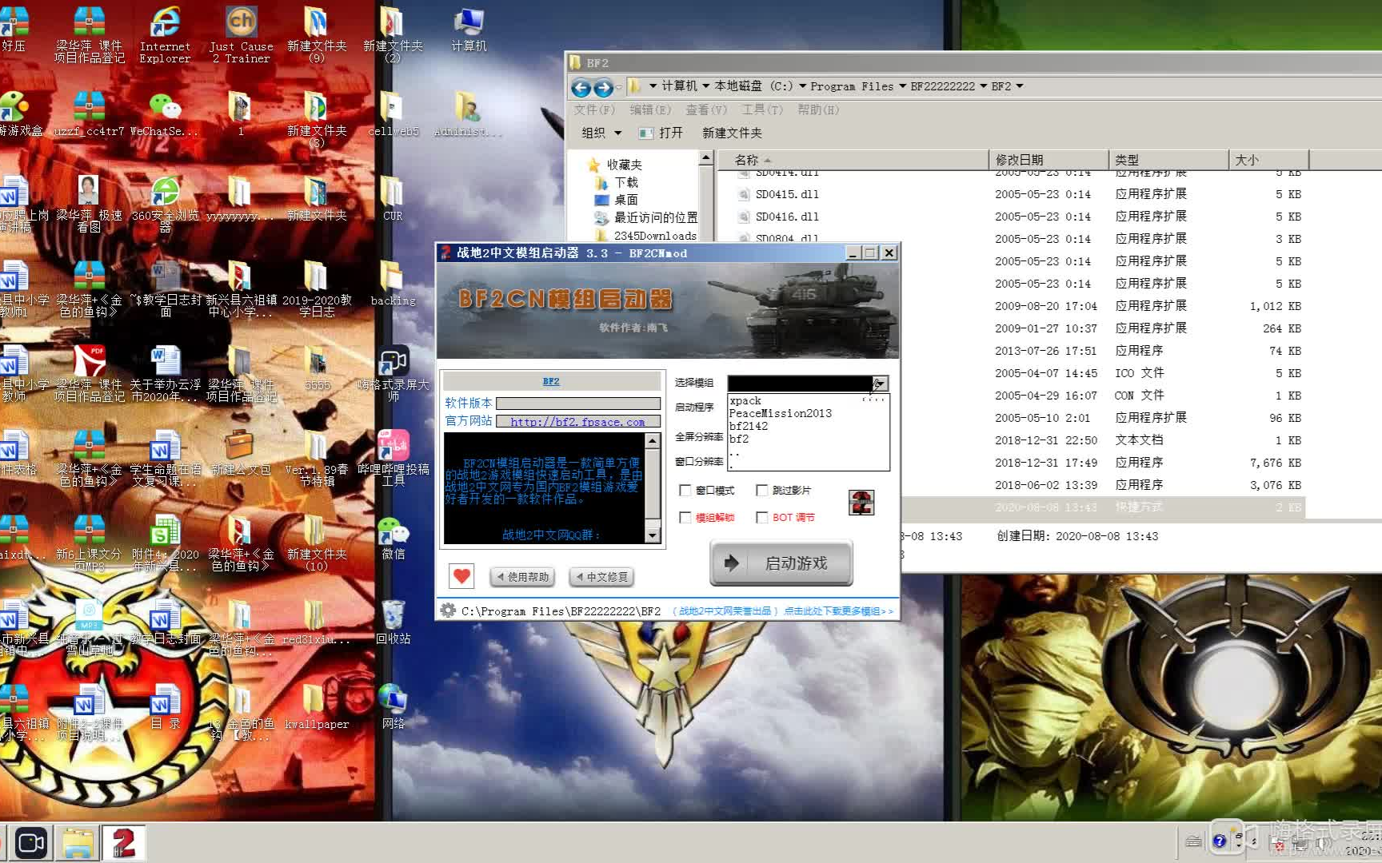Image resolution: width=1382 pixels, height=863 pixels.
Task: Select the 微信 desktop icon
Action: pos(393,538)
